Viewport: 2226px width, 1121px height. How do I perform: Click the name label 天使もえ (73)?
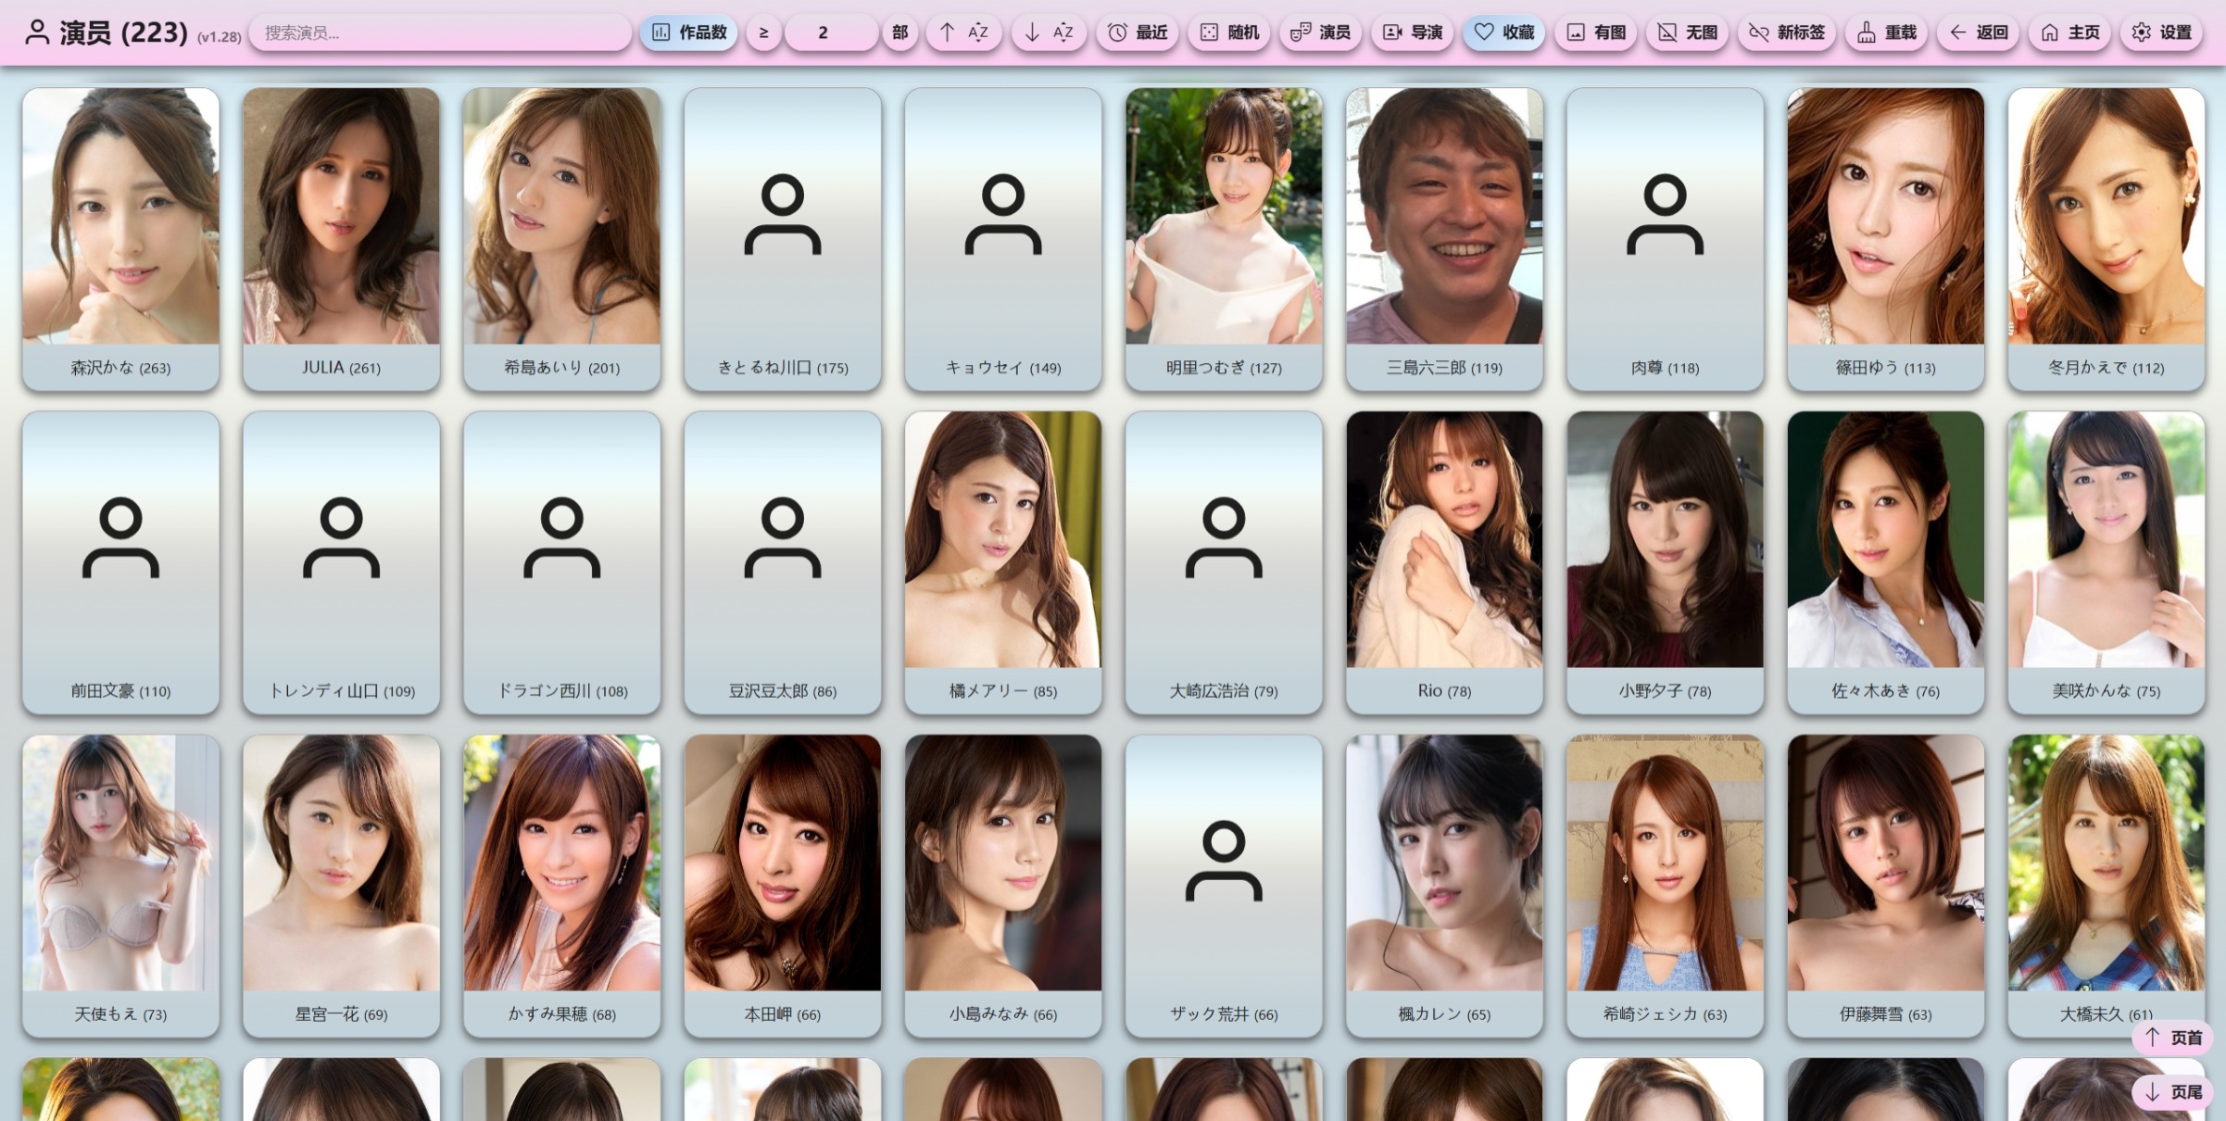pos(121,1014)
